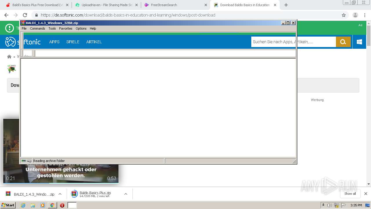371x209 pixels.
Task: Open Windows Media Player from taskbar
Action: coord(43,205)
